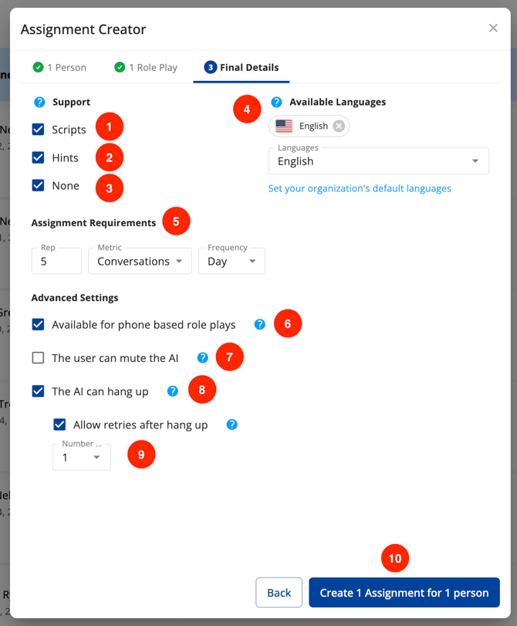Disable Allow retries after hang up
This screenshot has height=626, width=517.
[59, 425]
